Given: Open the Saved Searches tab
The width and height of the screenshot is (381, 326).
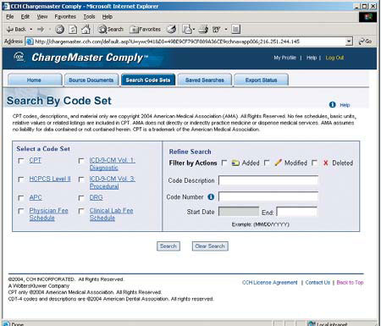Looking at the screenshot, I should coord(205,80).
